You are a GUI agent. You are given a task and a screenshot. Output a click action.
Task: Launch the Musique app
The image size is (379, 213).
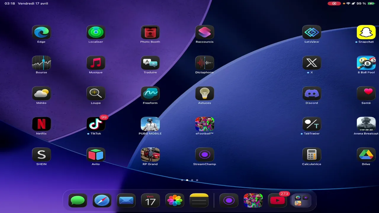pos(96,63)
